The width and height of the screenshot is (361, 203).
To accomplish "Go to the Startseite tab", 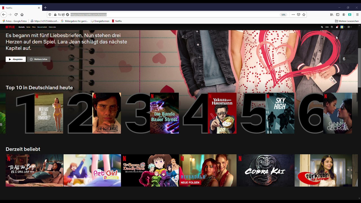I will 21,27.
